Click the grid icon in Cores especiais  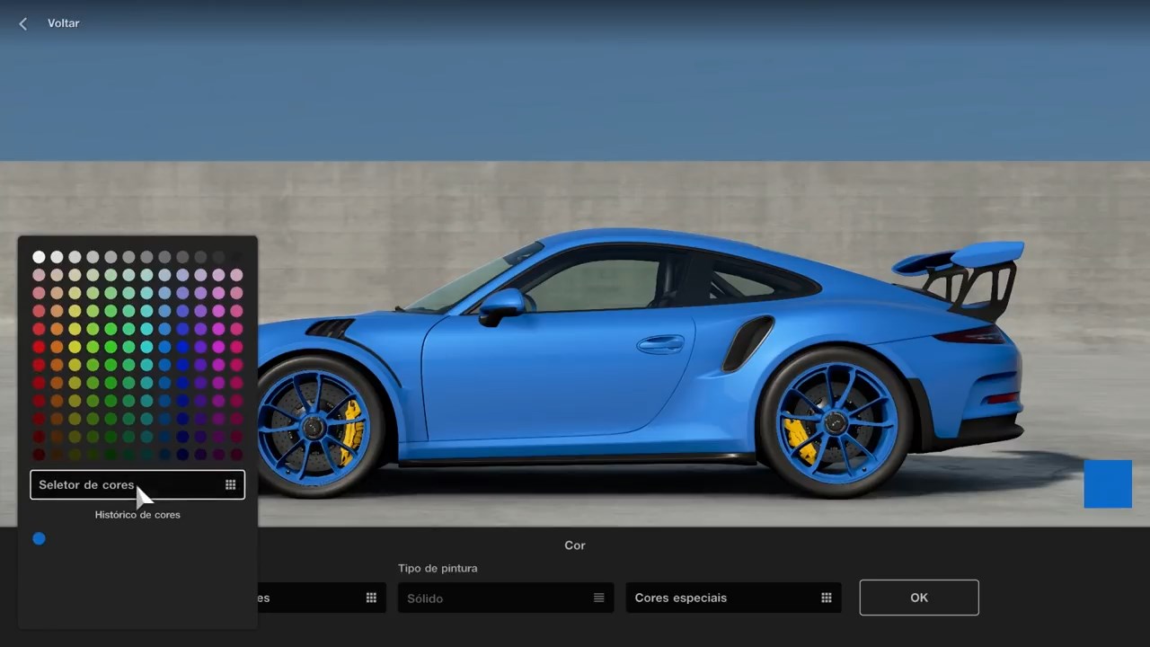[827, 598]
